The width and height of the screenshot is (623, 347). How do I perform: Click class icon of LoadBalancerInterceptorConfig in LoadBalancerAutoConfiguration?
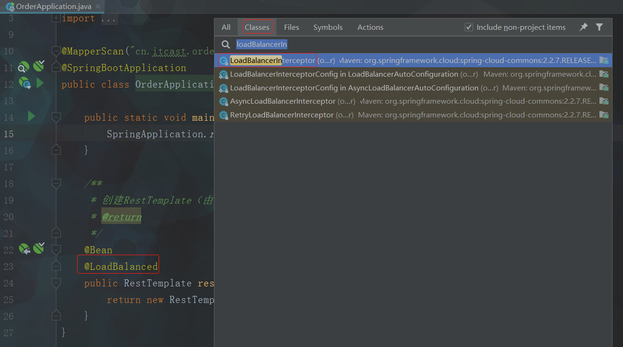click(223, 74)
